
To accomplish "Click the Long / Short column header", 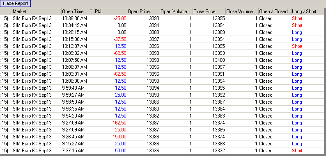I will click(x=308, y=11).
